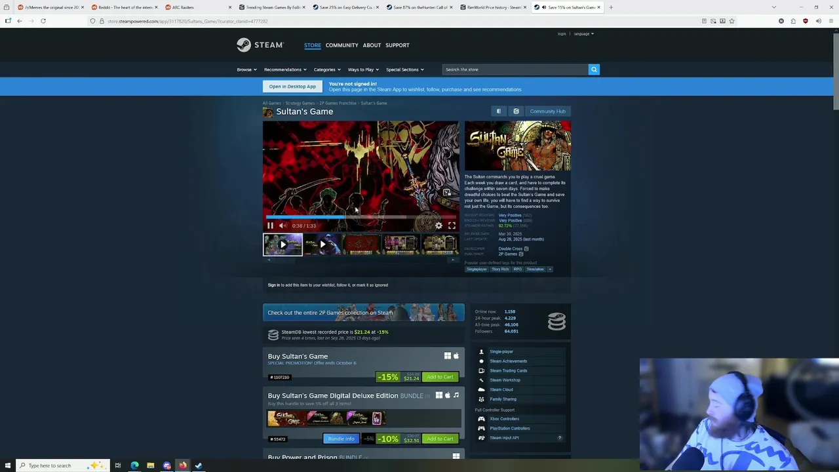Go back with the browser back arrow
Viewport: 839px width, 472px height.
tap(20, 21)
